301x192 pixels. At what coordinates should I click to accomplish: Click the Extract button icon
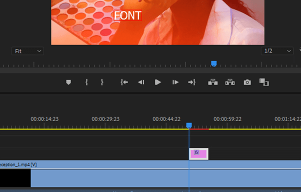[x=230, y=82]
